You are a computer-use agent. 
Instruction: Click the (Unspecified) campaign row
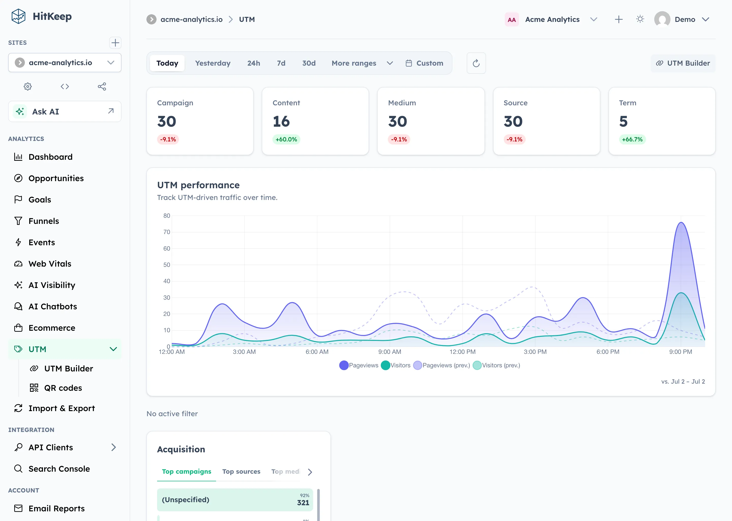(235, 500)
